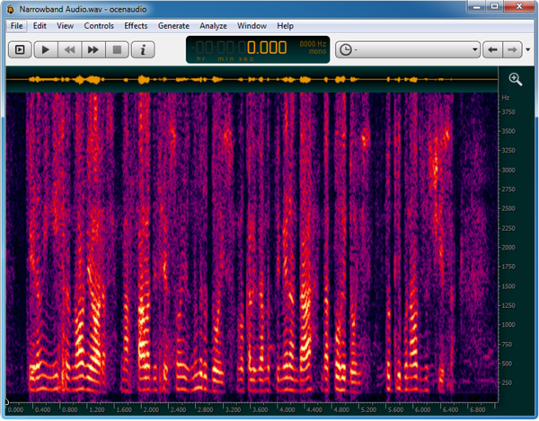Open the Window menu
Screen dimensions: 539x421
click(x=252, y=26)
